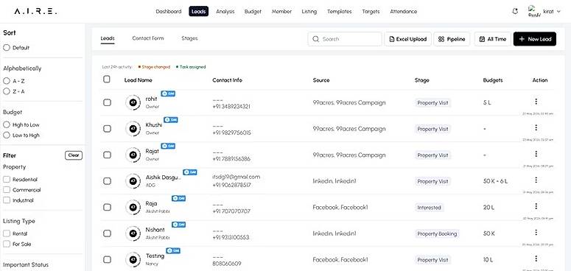Check the Residential property filter
571x271 pixels.
pyautogui.click(x=7, y=180)
